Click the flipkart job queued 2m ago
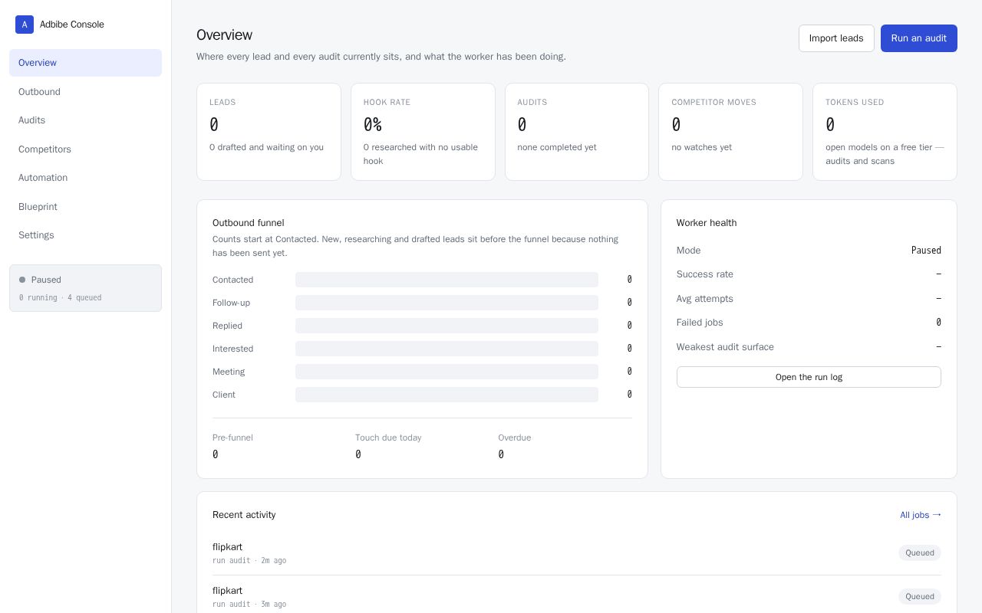The width and height of the screenshot is (982, 613). 577,553
